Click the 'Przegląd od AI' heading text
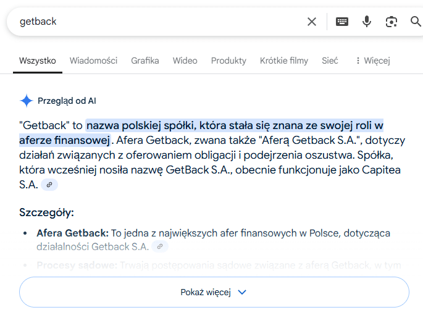The height and width of the screenshot is (310, 423). 67,101
